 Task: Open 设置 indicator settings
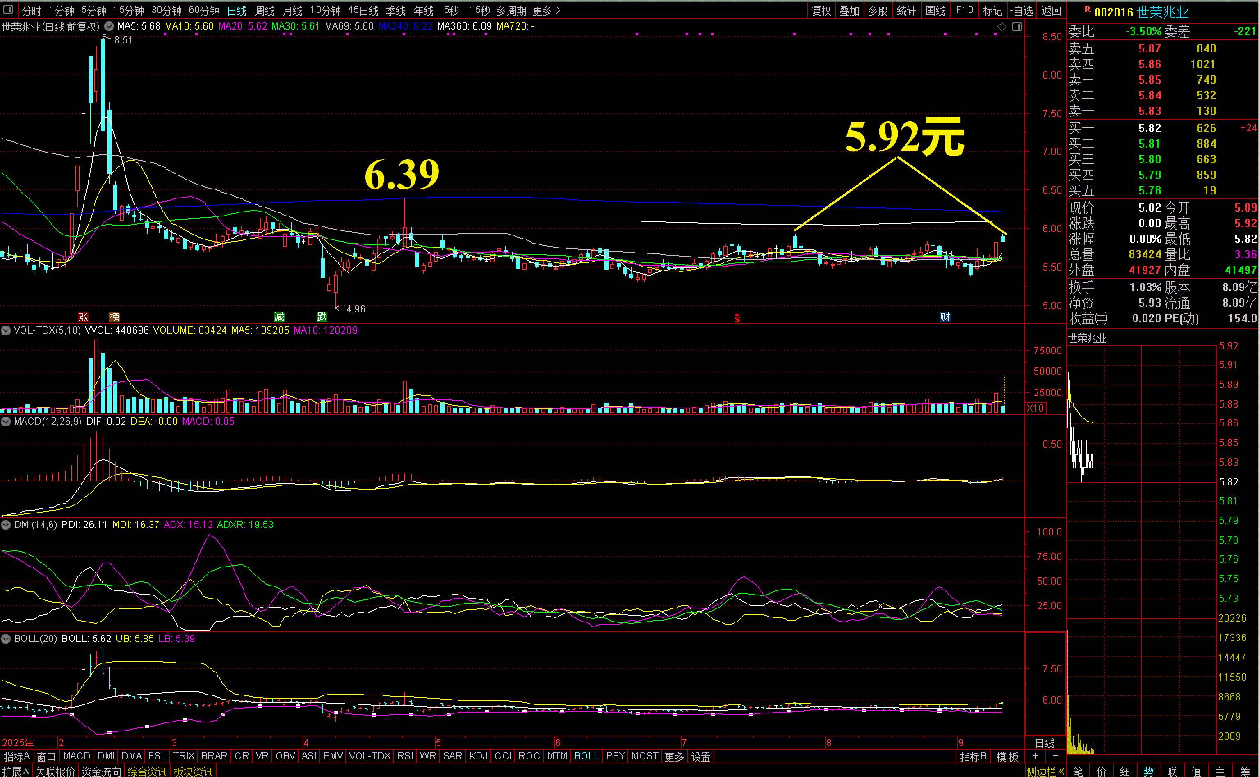pos(700,756)
